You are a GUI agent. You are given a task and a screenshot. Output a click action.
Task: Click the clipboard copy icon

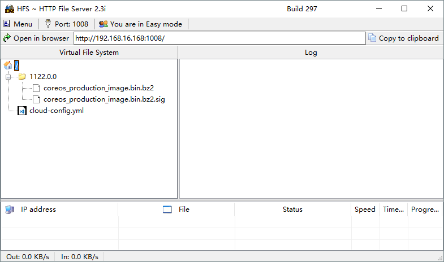coord(372,38)
